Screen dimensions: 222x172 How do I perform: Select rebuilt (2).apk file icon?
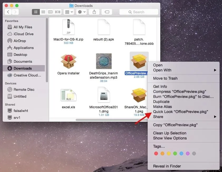coord(104,27)
